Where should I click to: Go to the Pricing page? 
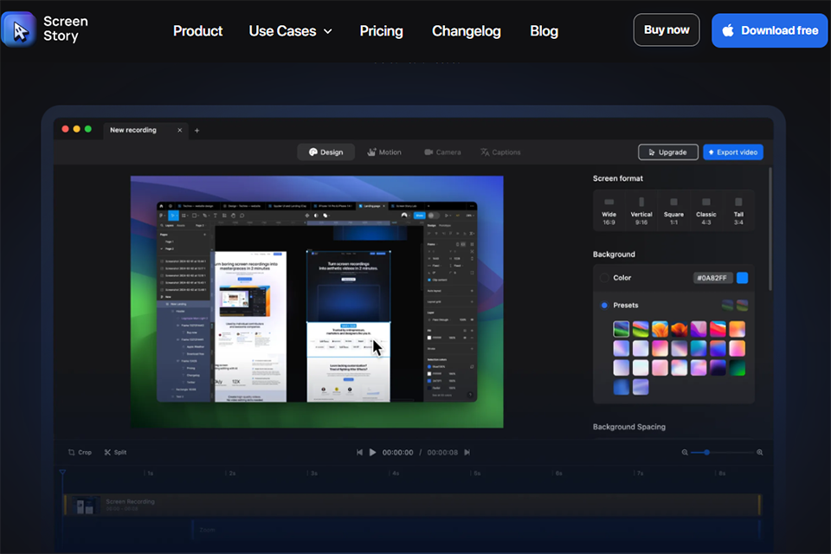tap(381, 31)
